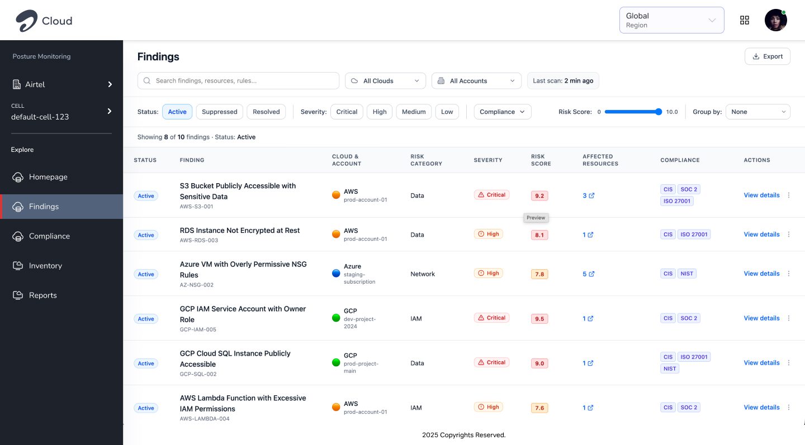Open more actions menu for GCP IAM row
Viewport: 805px width, 445px height.
[x=789, y=318]
